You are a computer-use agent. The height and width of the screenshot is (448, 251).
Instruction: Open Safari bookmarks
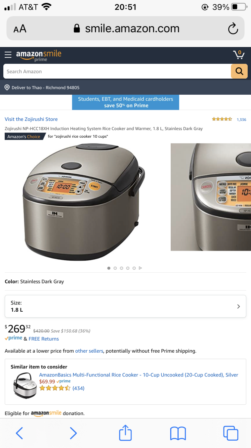pyautogui.click(x=178, y=433)
